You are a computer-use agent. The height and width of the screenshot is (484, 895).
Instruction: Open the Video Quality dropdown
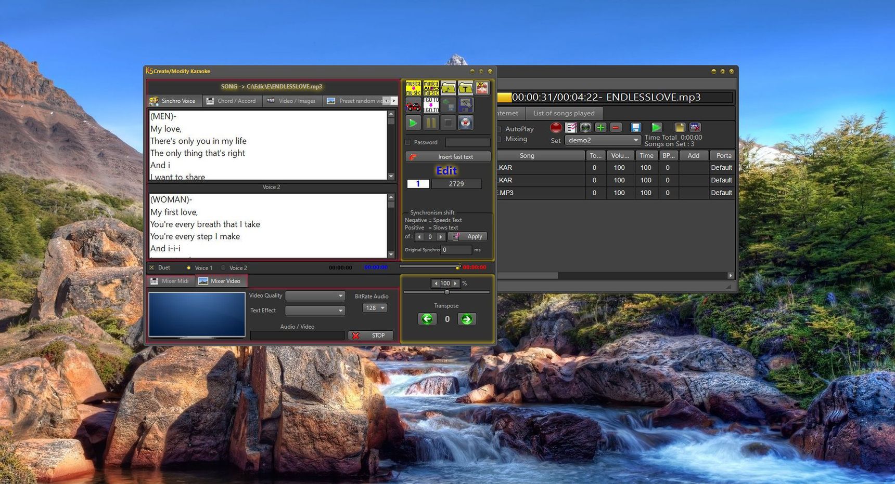(315, 296)
